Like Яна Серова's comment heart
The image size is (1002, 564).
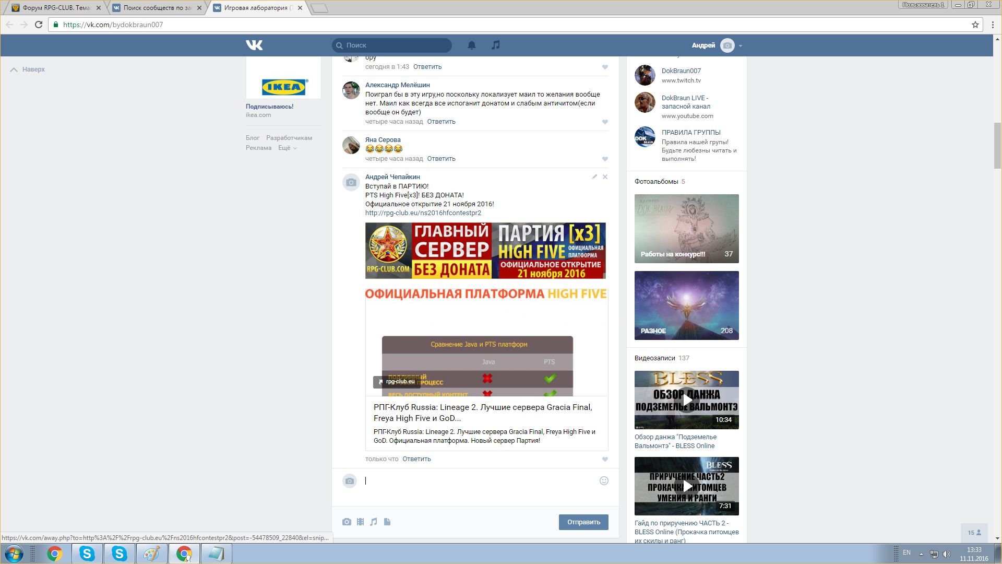tap(605, 159)
